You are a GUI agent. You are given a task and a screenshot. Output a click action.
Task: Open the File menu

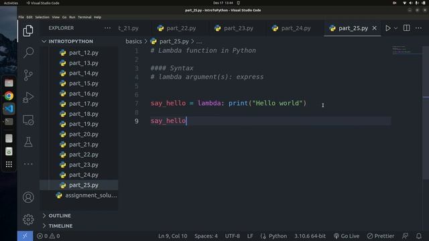[21, 17]
